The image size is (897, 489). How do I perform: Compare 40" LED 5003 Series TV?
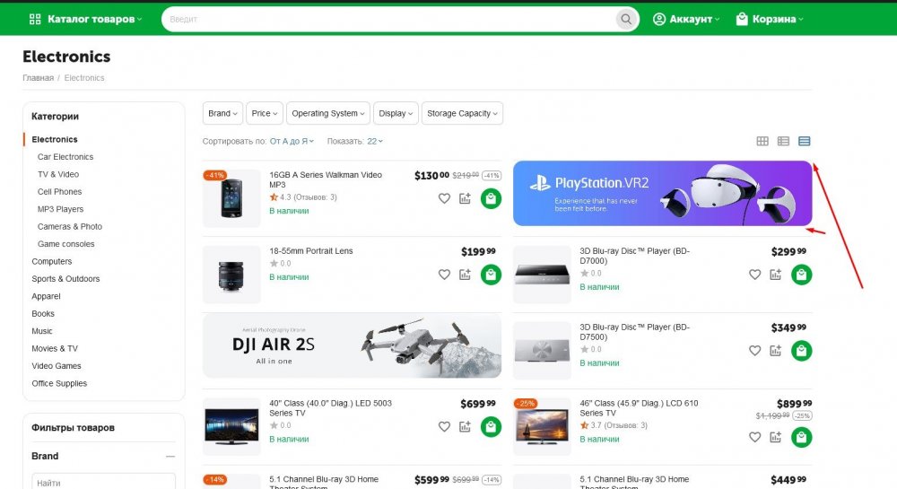click(465, 427)
